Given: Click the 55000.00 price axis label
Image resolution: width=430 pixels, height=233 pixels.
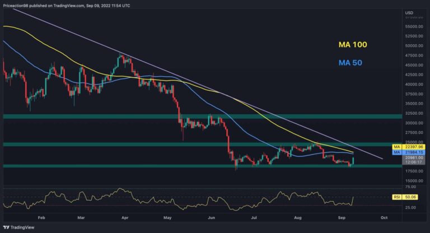Looking at the screenshot, I should click(x=414, y=27).
